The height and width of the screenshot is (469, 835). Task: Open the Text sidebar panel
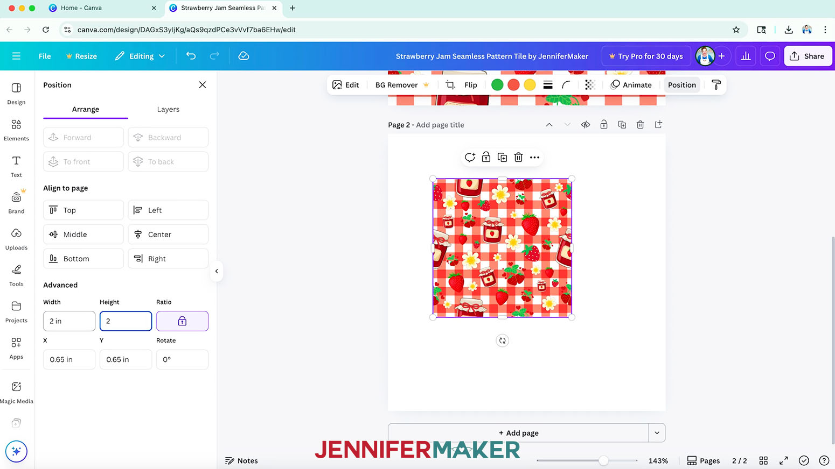[x=16, y=167]
